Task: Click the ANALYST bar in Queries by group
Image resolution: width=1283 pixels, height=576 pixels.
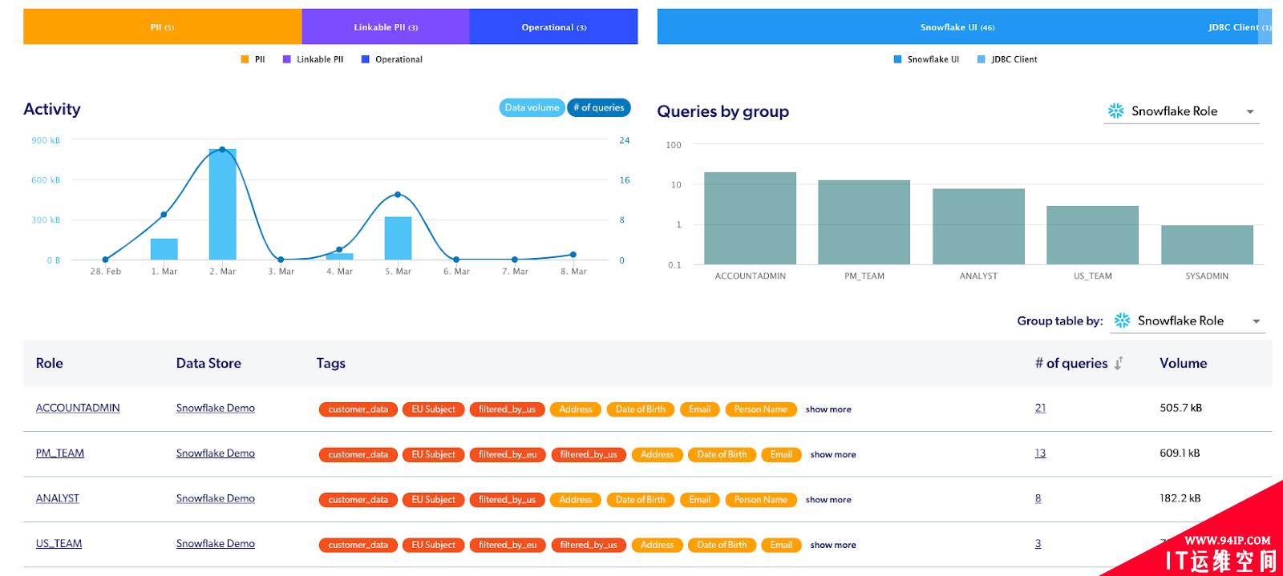Action: [x=978, y=227]
